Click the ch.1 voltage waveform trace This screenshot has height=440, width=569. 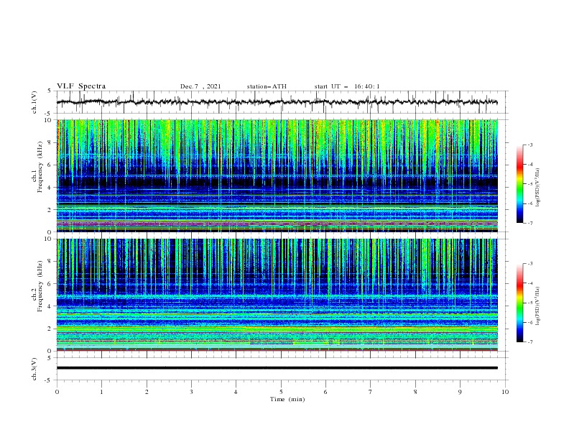point(277,102)
